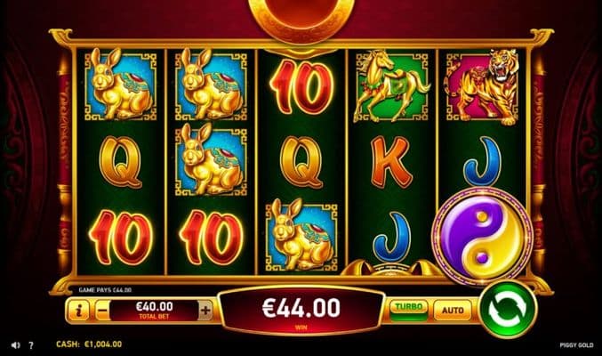Click the orange K symbol
Viewport: 602px width, 356px height.
pyautogui.click(x=391, y=161)
